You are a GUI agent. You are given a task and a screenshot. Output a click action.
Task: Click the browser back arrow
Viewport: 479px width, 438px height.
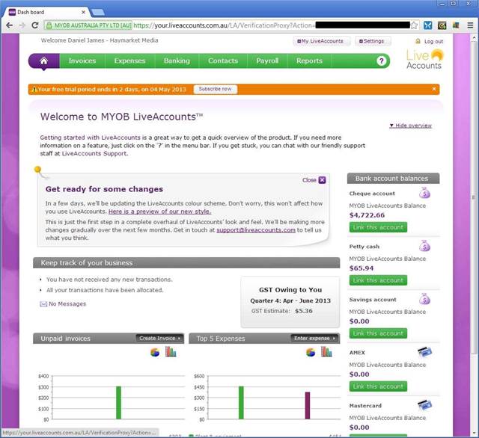point(9,25)
